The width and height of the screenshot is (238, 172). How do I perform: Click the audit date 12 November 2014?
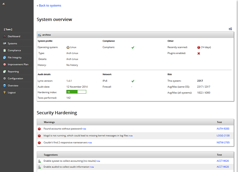point(77,87)
